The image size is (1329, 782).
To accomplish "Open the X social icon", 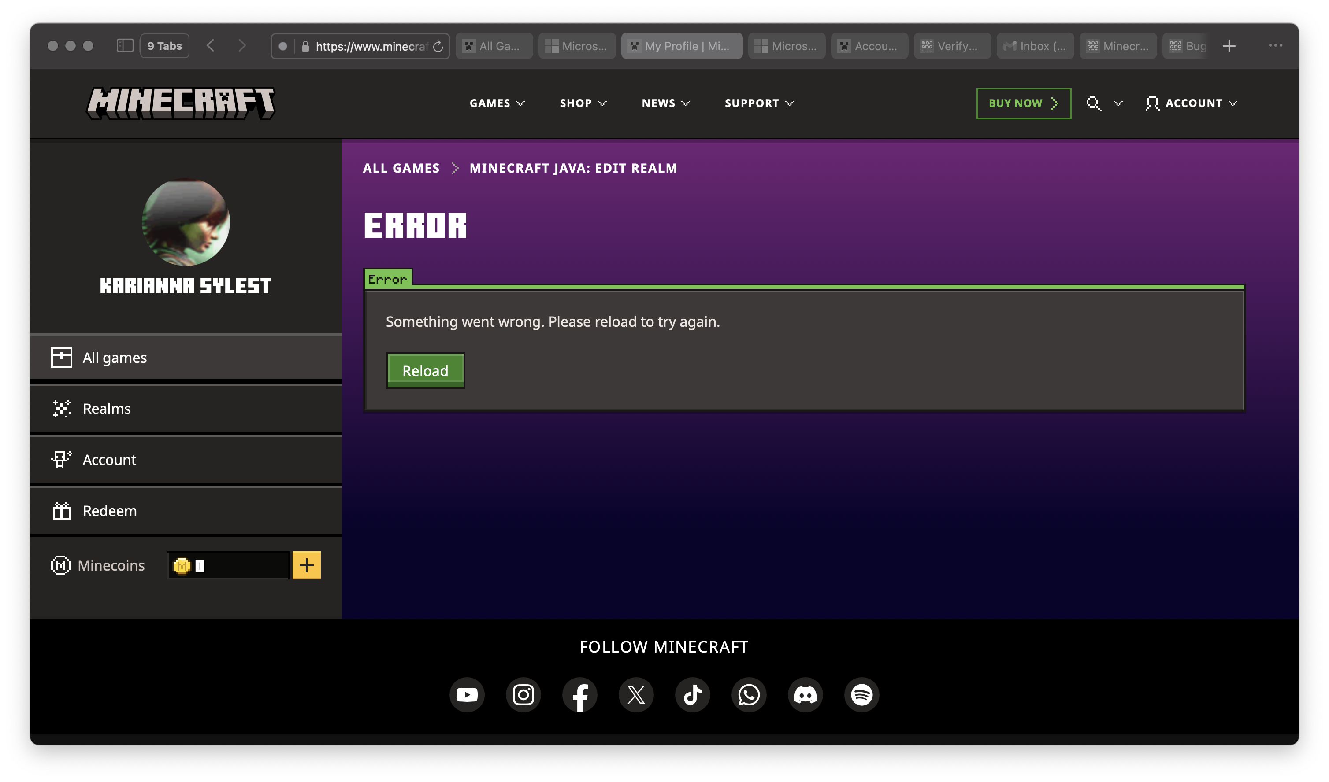I will [x=636, y=694].
